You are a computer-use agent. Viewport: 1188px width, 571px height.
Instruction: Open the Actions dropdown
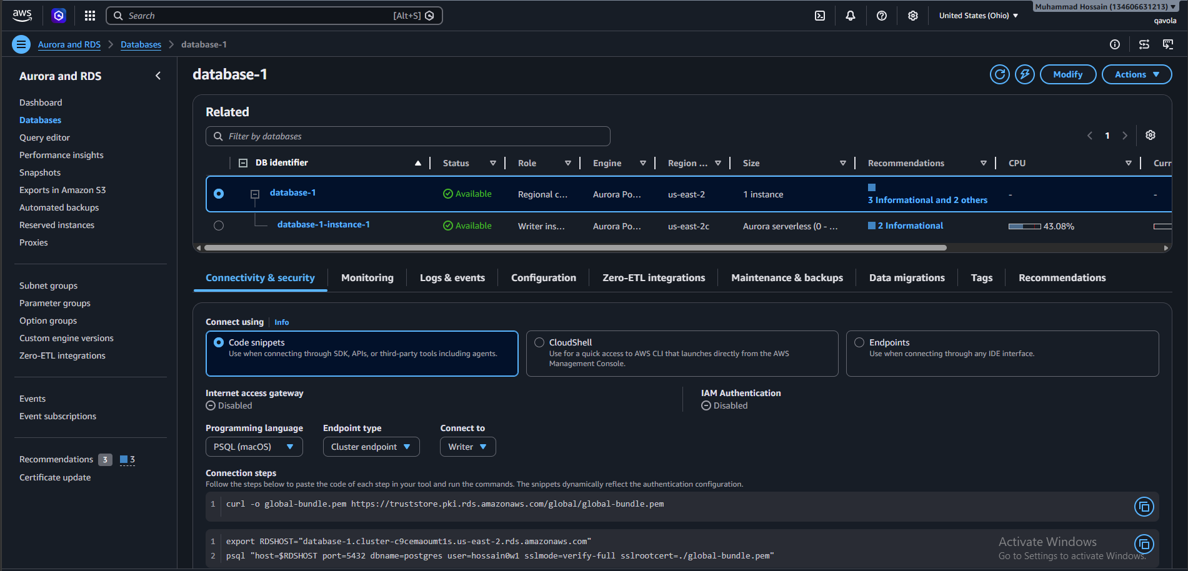pyautogui.click(x=1137, y=74)
